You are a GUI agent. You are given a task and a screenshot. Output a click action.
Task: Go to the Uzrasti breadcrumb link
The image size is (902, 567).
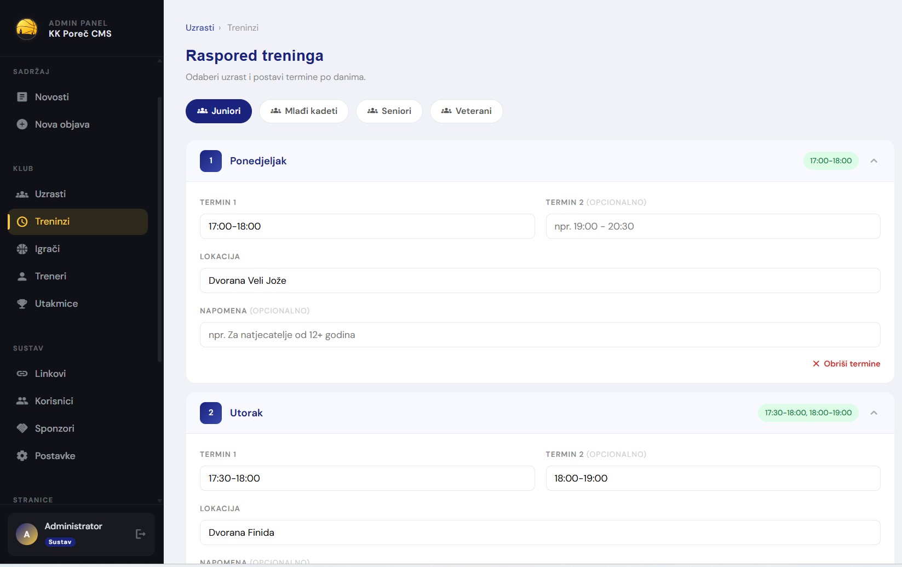point(200,28)
